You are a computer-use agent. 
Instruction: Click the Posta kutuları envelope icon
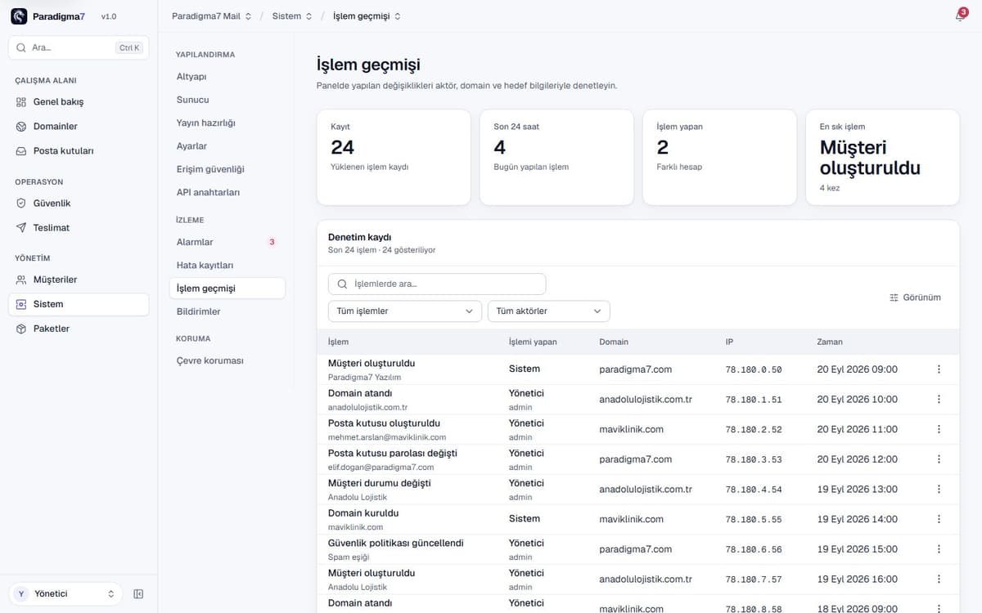click(x=21, y=151)
